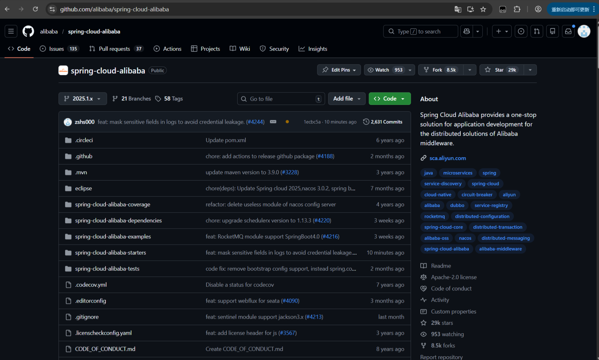The width and height of the screenshot is (599, 360).
Task: Click the nacos topic tag
Action: (x=465, y=238)
